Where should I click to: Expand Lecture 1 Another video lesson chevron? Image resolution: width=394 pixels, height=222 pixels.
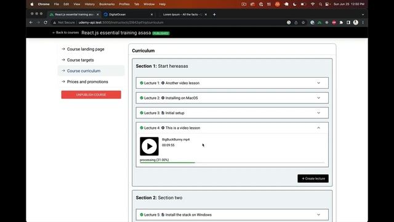pos(318,83)
